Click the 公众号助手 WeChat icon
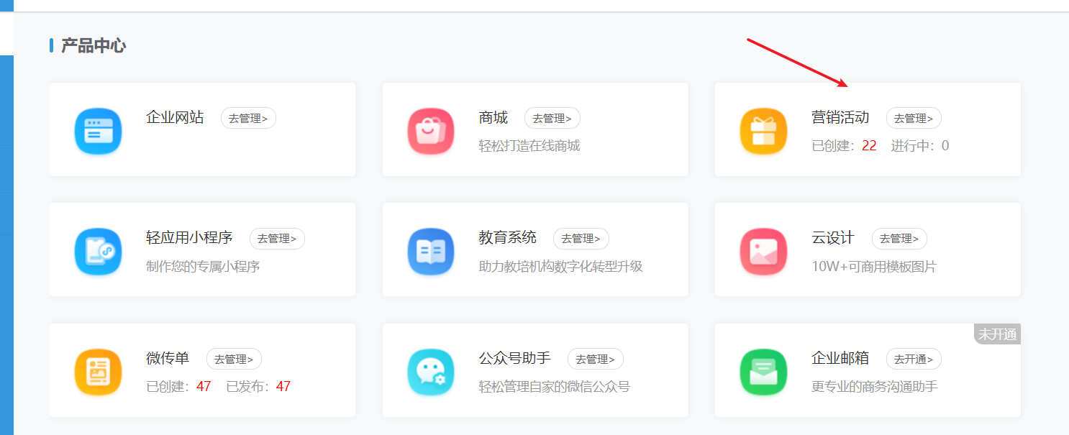This screenshot has width=1069, height=435. point(430,370)
